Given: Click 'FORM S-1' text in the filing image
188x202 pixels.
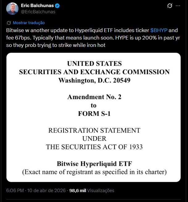Looking at the screenshot, I should (x=94, y=114).
